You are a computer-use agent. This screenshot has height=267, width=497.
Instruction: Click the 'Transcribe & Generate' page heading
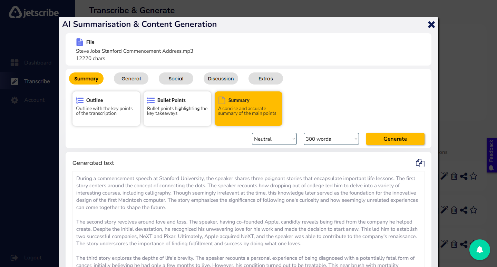132,10
